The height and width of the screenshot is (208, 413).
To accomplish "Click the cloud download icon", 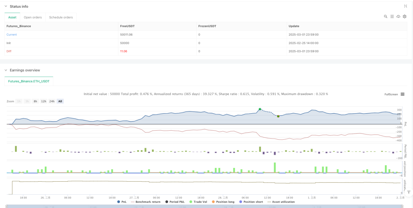I will 398,17.
